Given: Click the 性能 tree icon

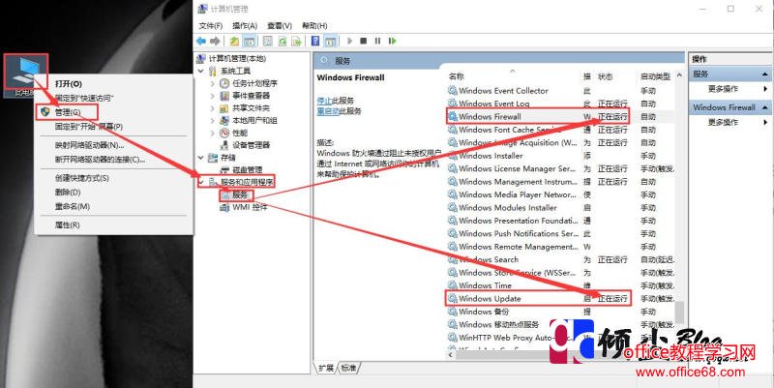Looking at the screenshot, I should (224, 133).
